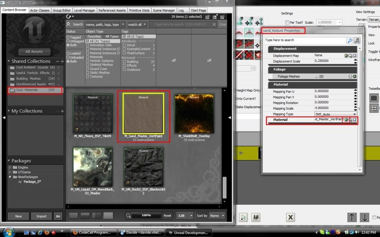Check the Building tag filter

pyautogui.click(x=124, y=62)
